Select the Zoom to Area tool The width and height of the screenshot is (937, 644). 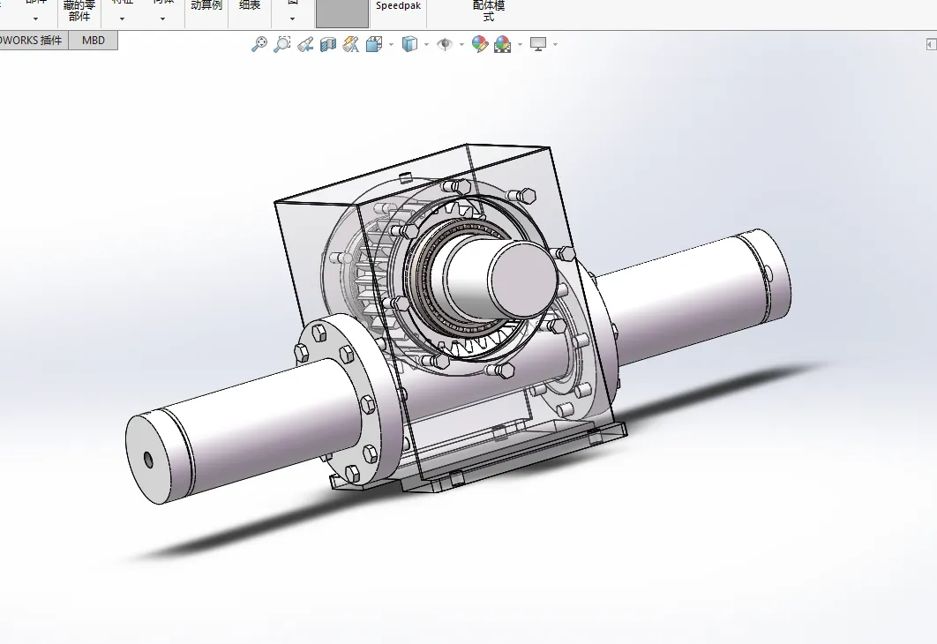coord(282,44)
